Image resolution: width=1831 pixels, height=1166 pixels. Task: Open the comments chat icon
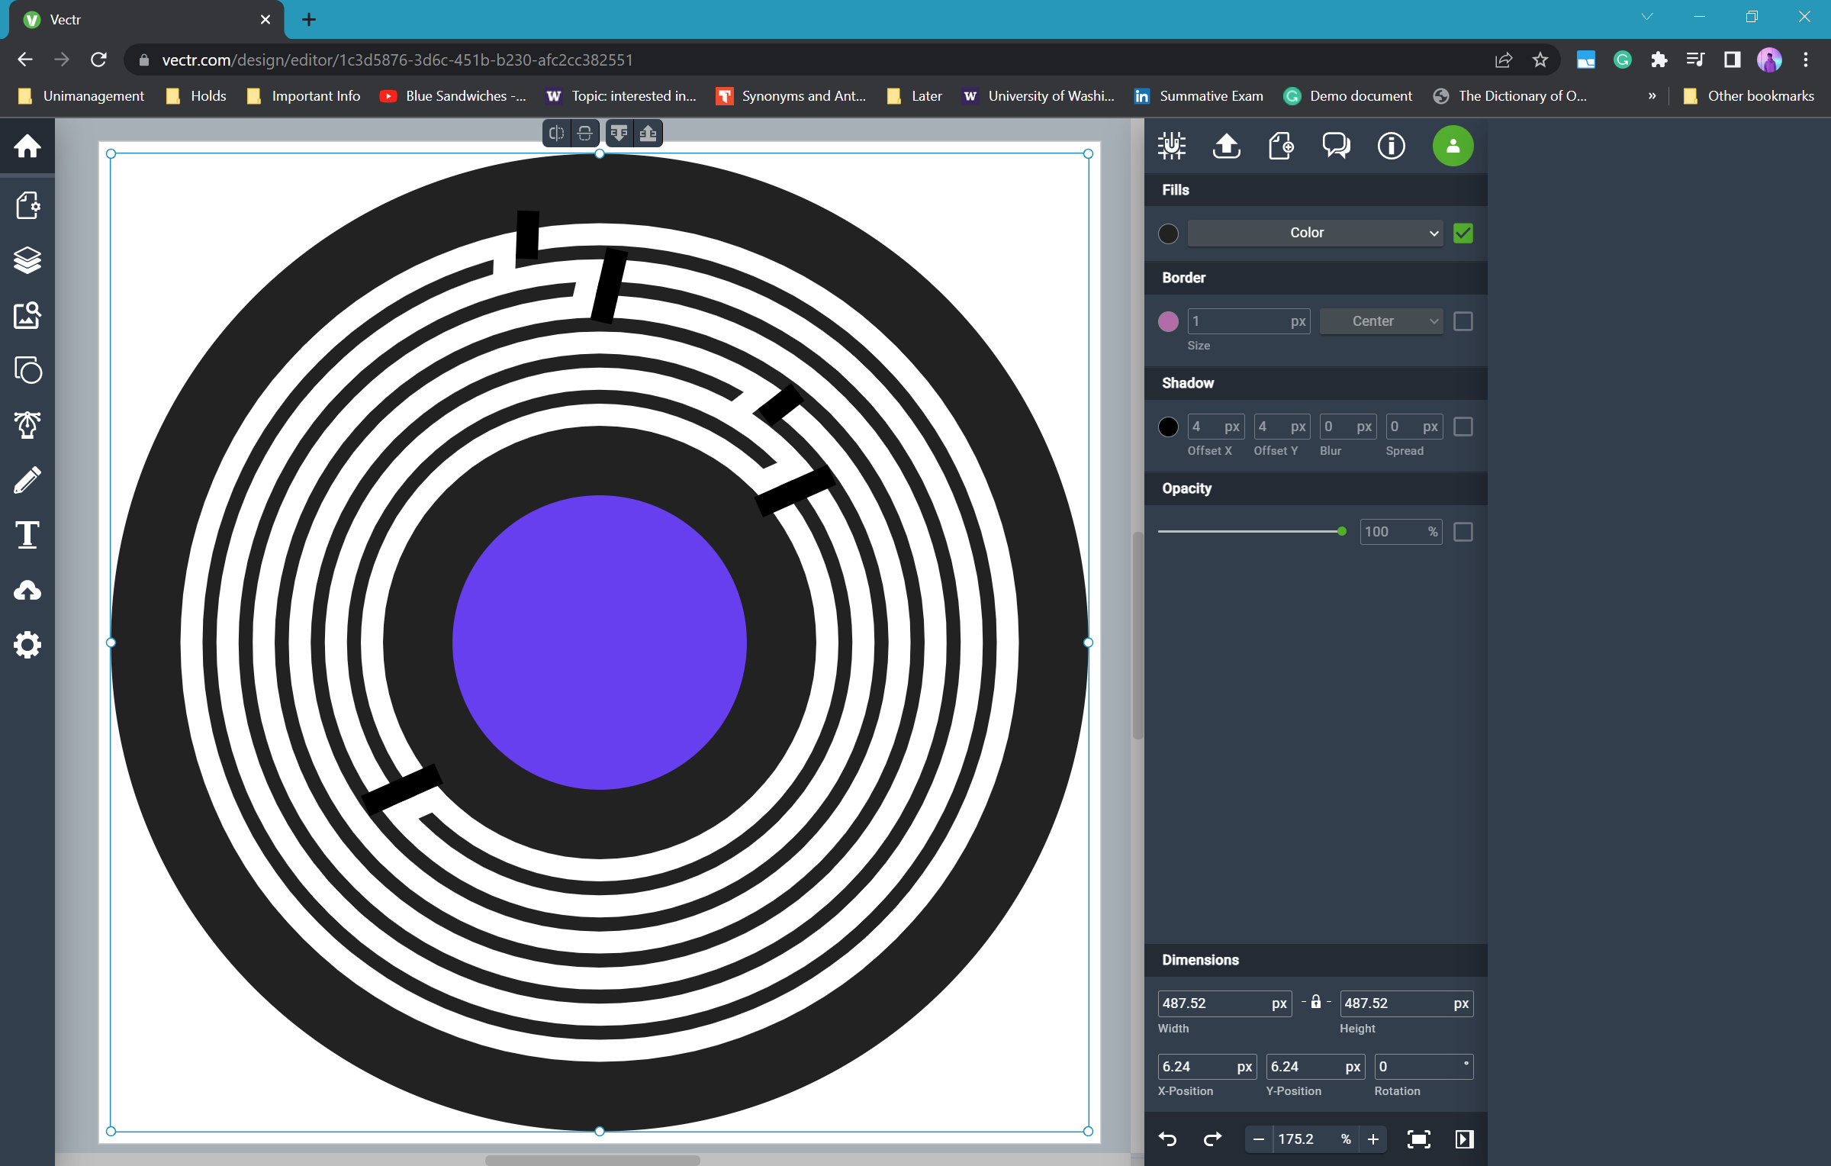tap(1336, 145)
